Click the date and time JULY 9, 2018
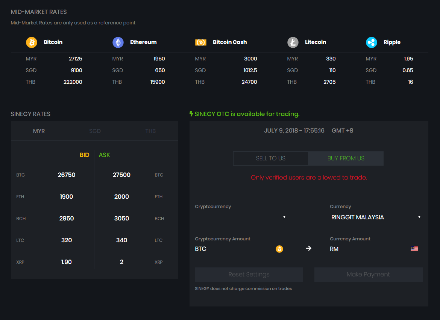 [294, 131]
